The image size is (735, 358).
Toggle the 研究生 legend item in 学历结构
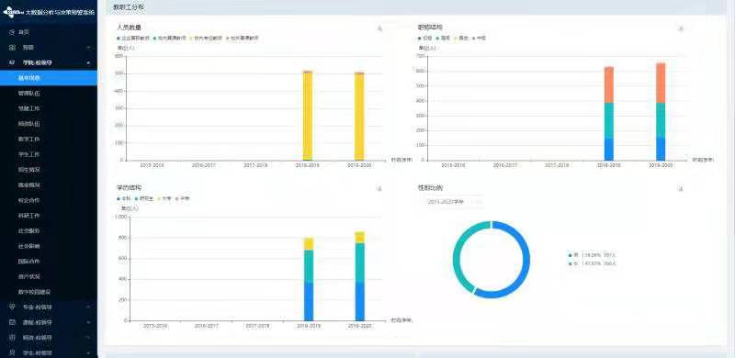coord(143,198)
